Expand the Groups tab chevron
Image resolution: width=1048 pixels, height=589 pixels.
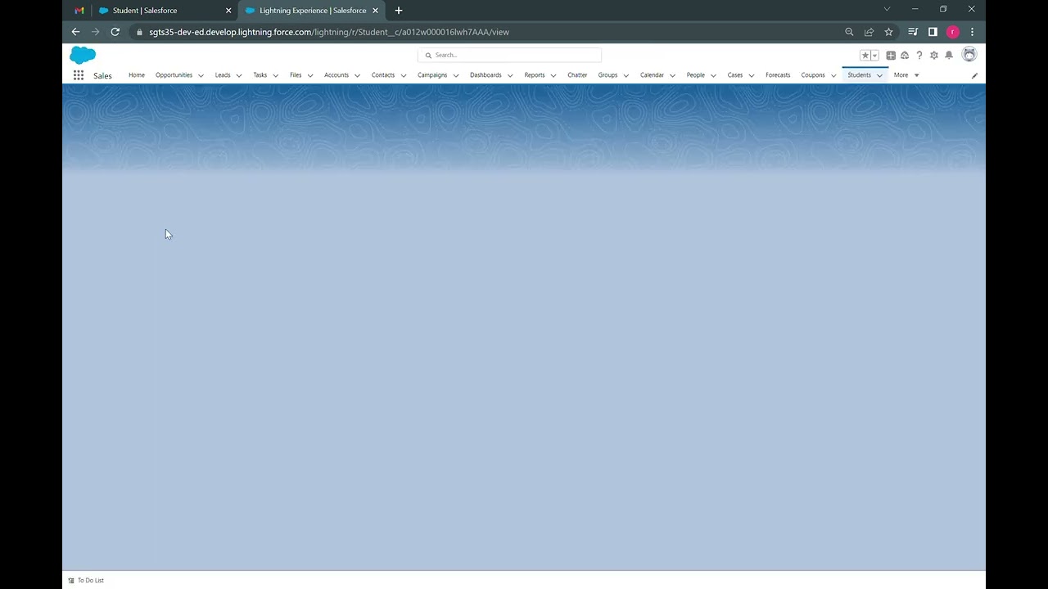[x=626, y=75]
